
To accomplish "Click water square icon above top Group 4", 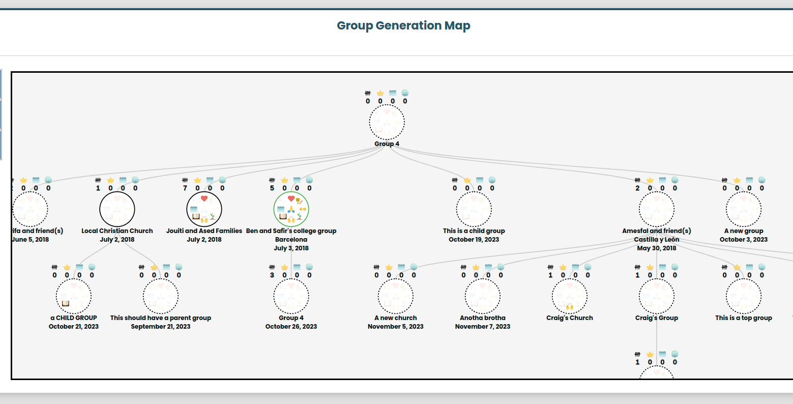I will click(393, 93).
